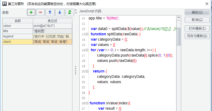The image size is (212, 111).
Task: Click the return { code line
Action: click(100, 71)
